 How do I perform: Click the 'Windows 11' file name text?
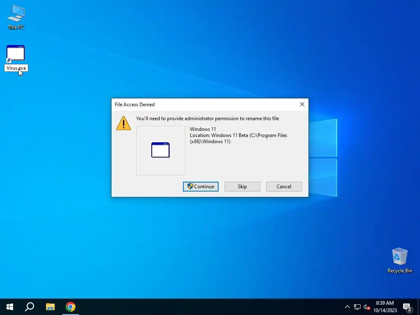(x=203, y=129)
